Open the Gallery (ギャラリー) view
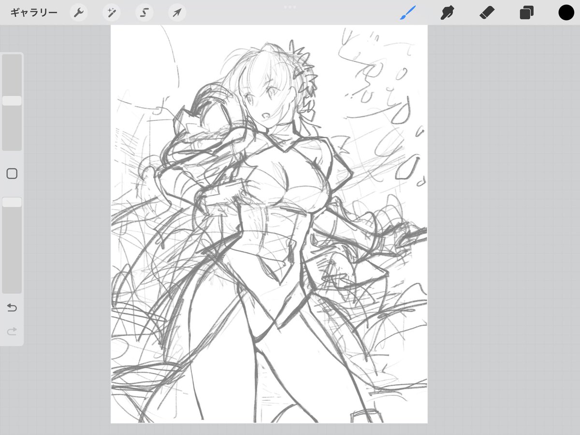Screen dimensions: 580x435 (x=33, y=13)
